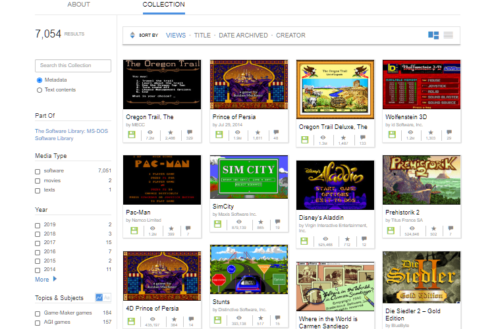Click star icon on Disney's Aladdin card
The width and height of the screenshot is (494, 329).
347,239
